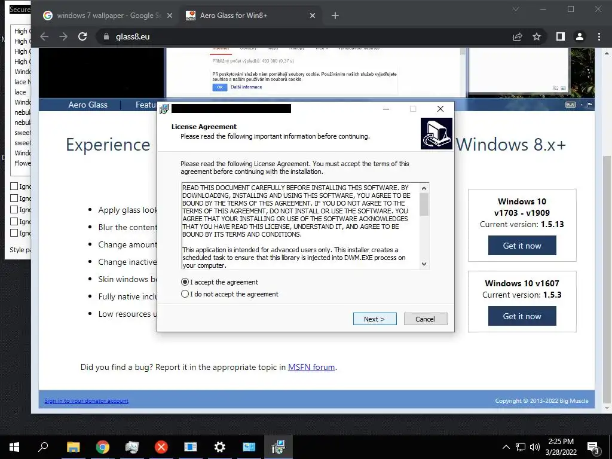
Task: Click Get it now for Windows 10 v1607
Action: coord(522,316)
